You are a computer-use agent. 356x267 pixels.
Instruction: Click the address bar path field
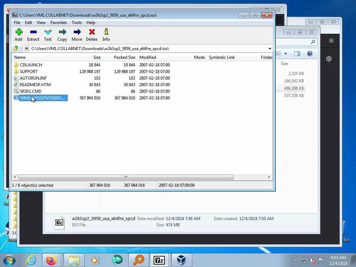pyautogui.click(x=145, y=49)
